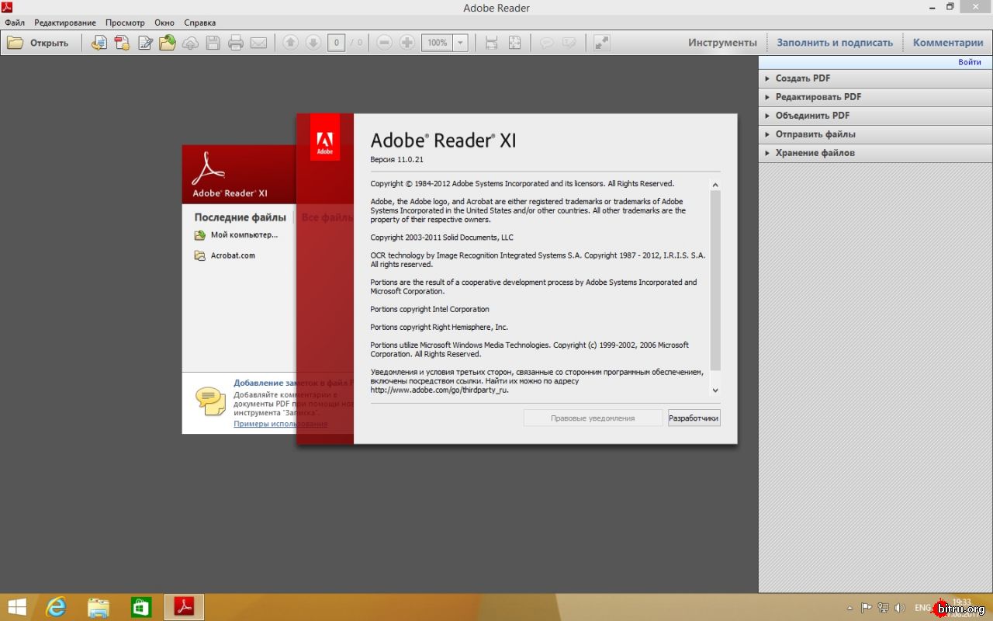Image resolution: width=993 pixels, height=621 pixels.
Task: Click the zoom in plus icon
Action: point(407,43)
